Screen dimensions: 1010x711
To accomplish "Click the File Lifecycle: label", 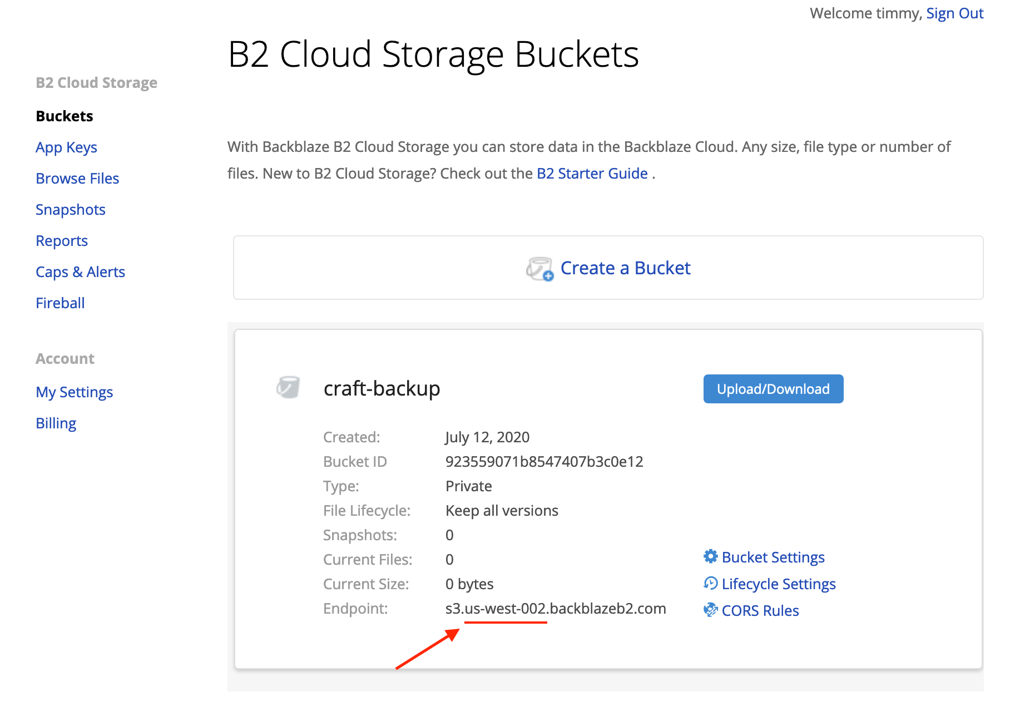I will (x=367, y=511).
